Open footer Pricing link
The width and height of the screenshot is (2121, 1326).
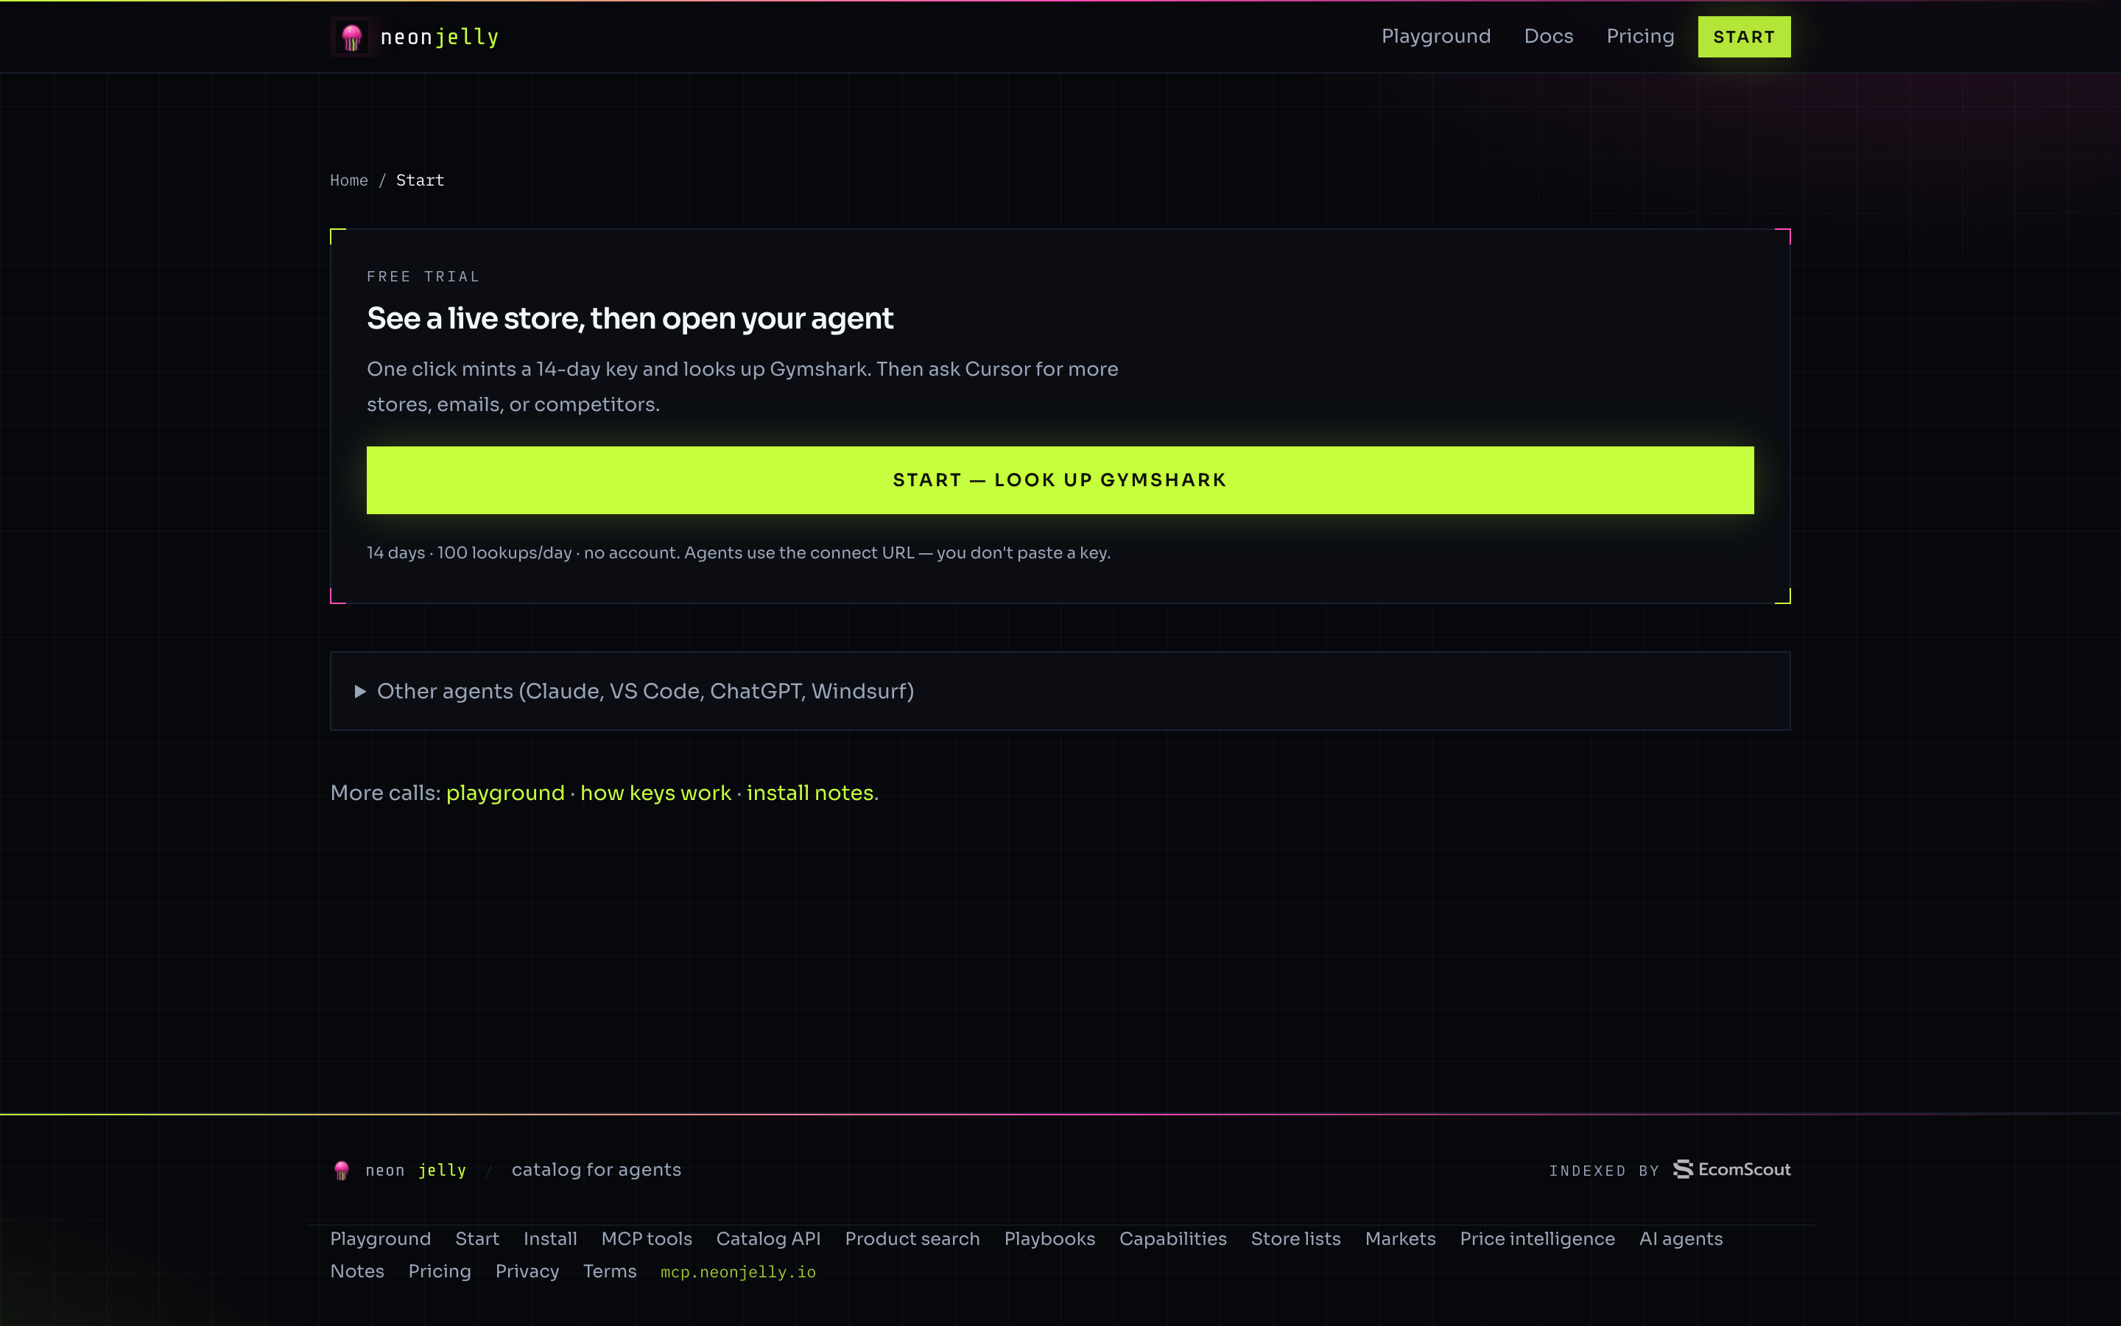(439, 1271)
